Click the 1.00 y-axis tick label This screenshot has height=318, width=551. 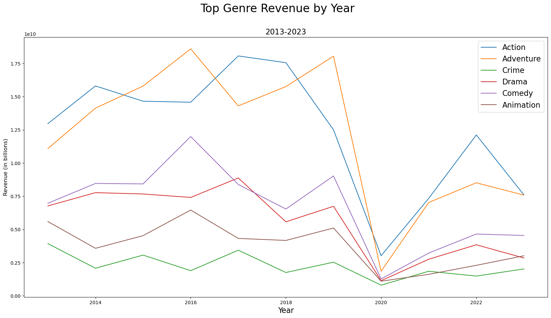(x=16, y=163)
